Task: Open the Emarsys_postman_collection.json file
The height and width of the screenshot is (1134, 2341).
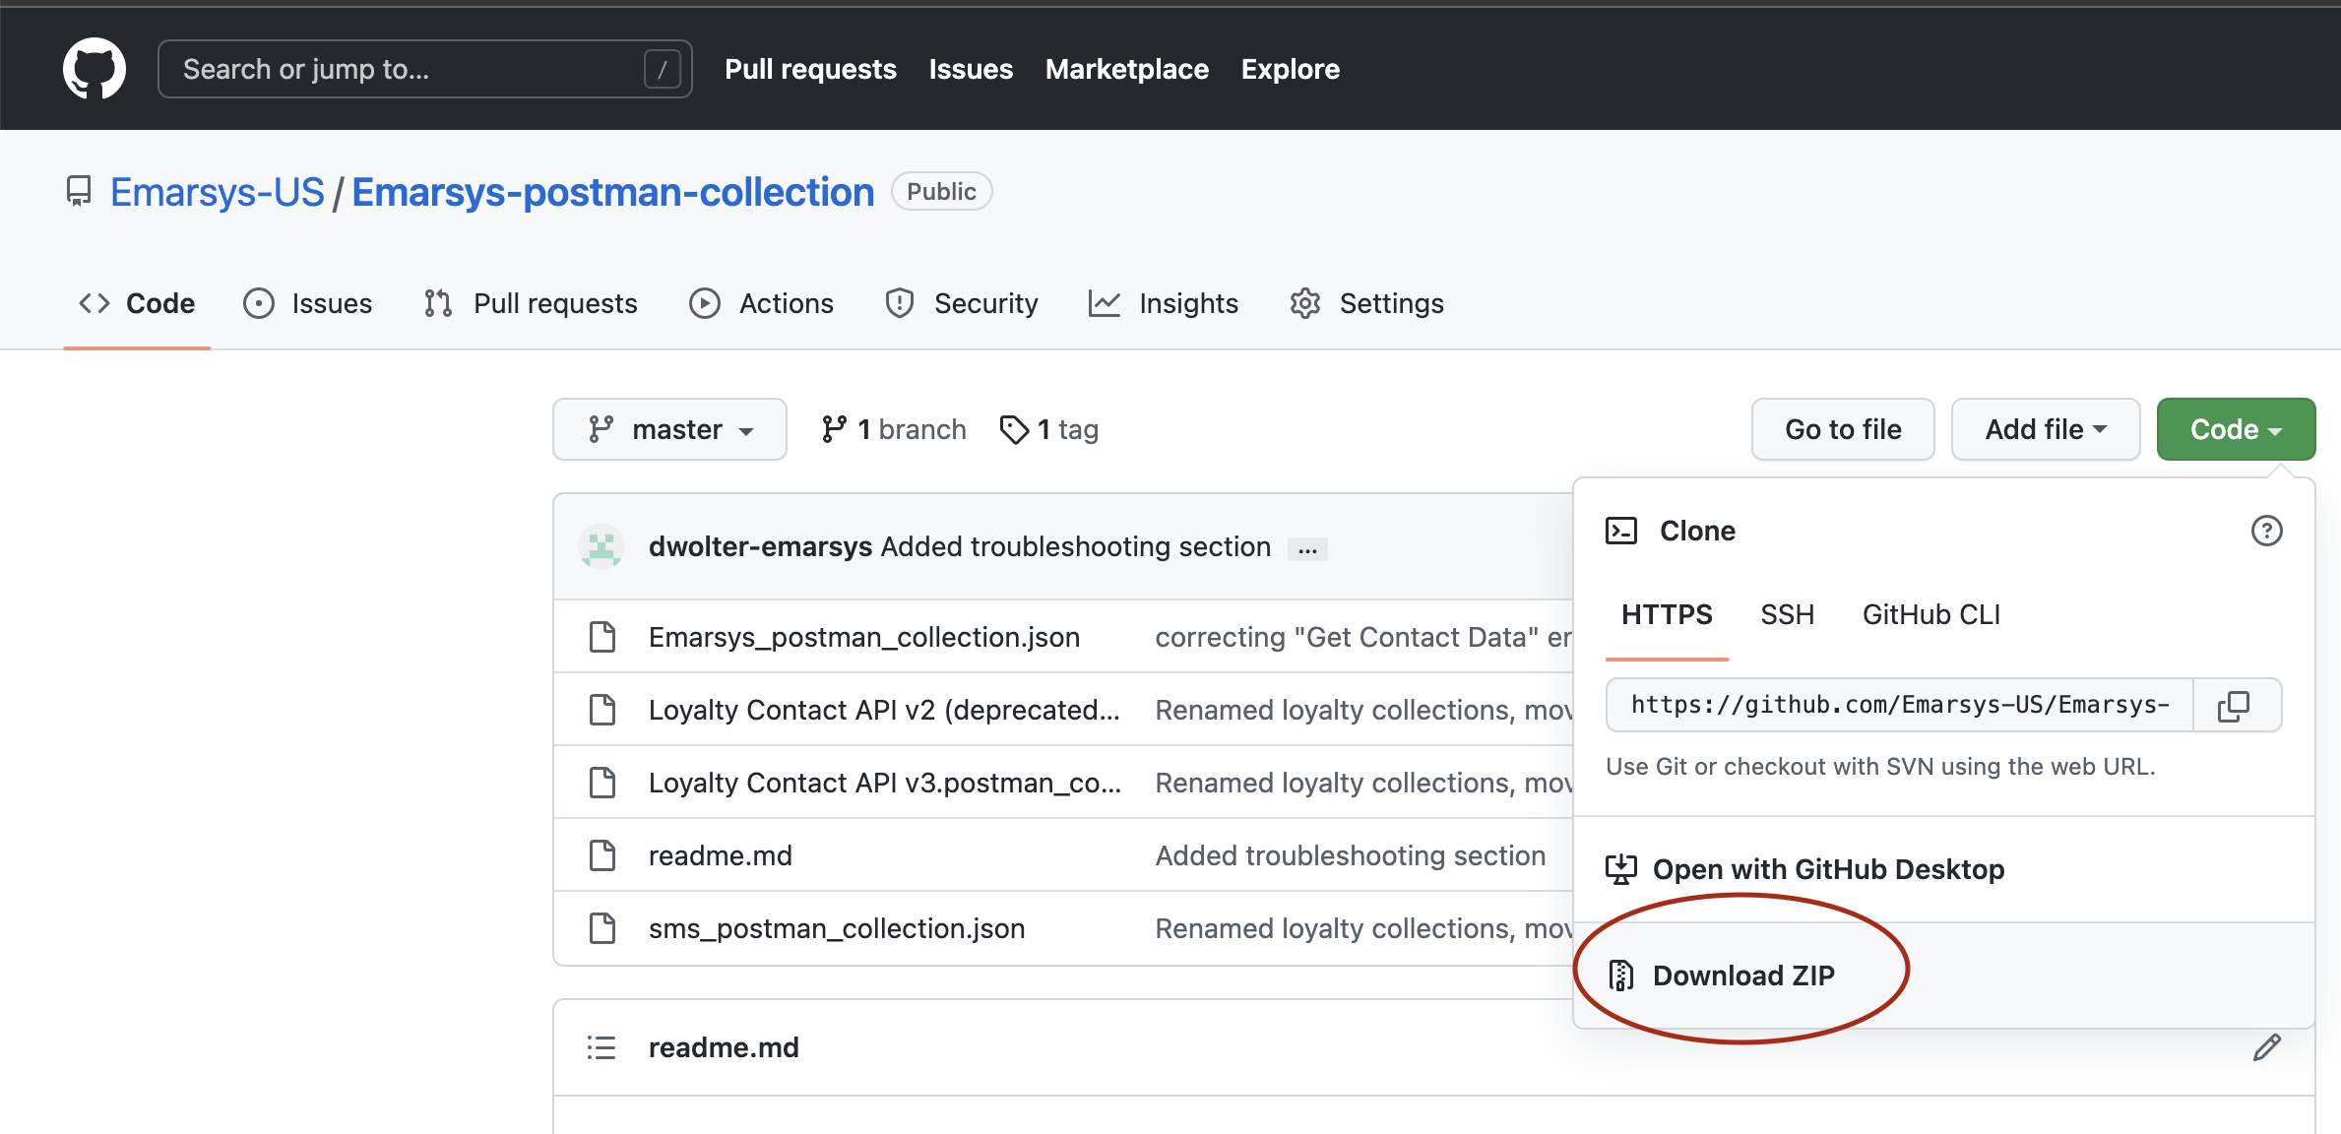Action: tap(863, 637)
